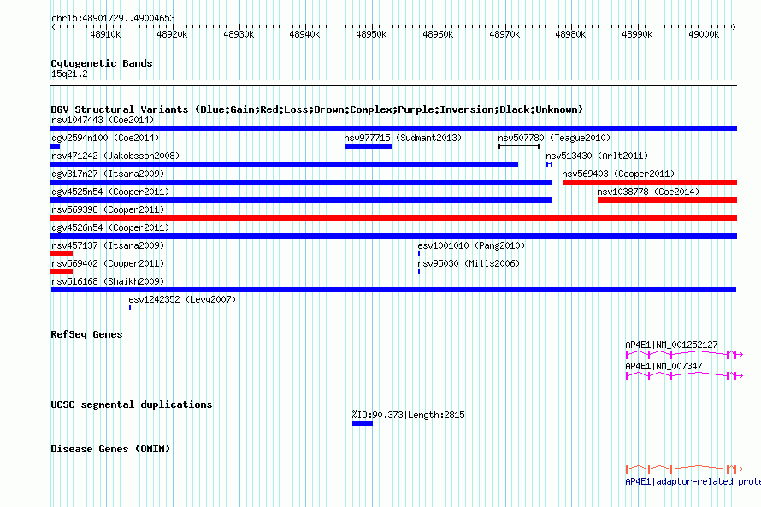Click the dgv4526n54 (Cooper2011) blue bar
The image size is (761, 507).
click(393, 236)
